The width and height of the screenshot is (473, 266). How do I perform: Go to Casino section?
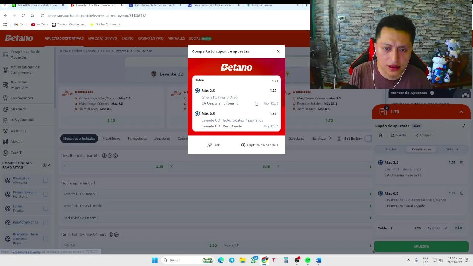127,38
